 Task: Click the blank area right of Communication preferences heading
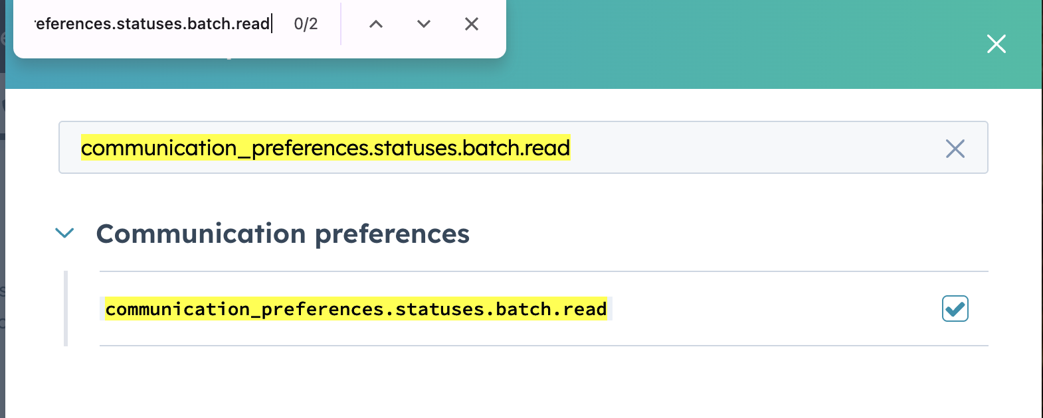click(731, 234)
